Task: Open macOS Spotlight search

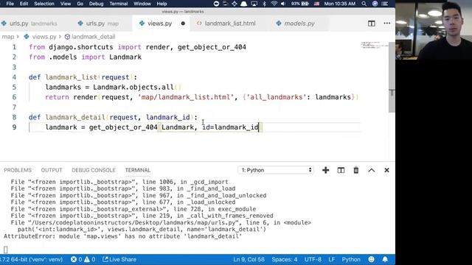Action: click(364, 4)
